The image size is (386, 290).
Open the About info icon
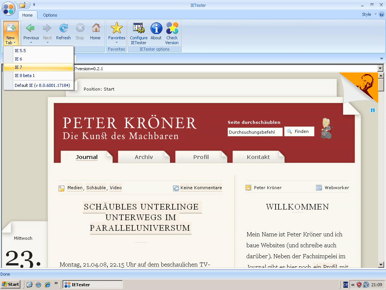tap(156, 28)
